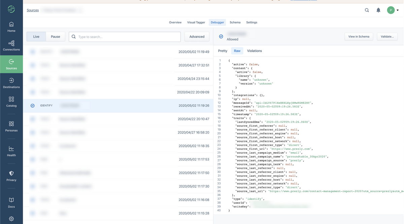
Task: Follow the Sources breadcrumb link
Action: (x=33, y=10)
